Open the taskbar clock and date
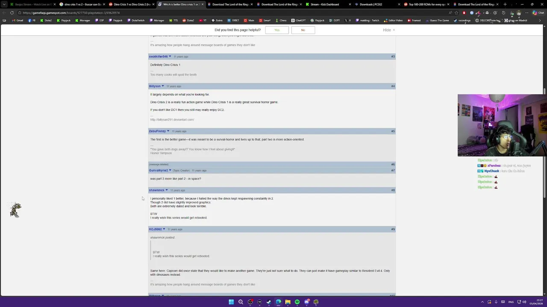The width and height of the screenshot is (547, 307). point(536,302)
